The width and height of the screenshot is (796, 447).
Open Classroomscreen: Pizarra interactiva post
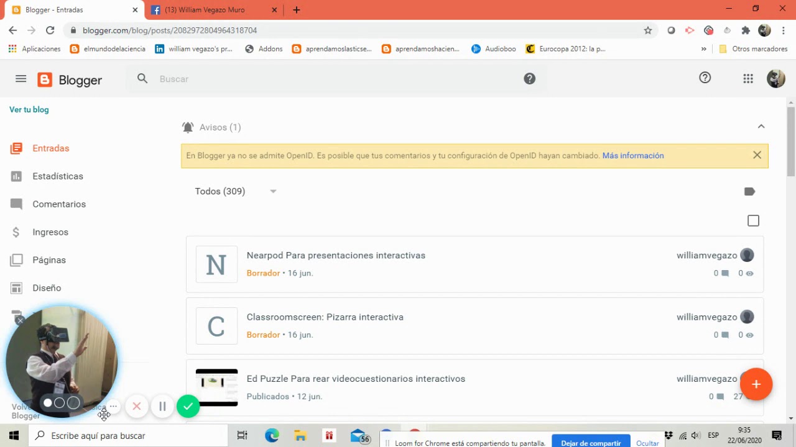325,317
